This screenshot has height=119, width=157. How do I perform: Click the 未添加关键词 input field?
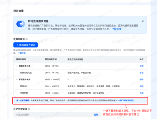[x=57, y=114]
